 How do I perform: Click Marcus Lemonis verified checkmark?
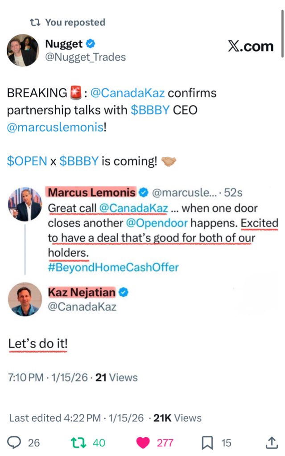tap(143, 192)
